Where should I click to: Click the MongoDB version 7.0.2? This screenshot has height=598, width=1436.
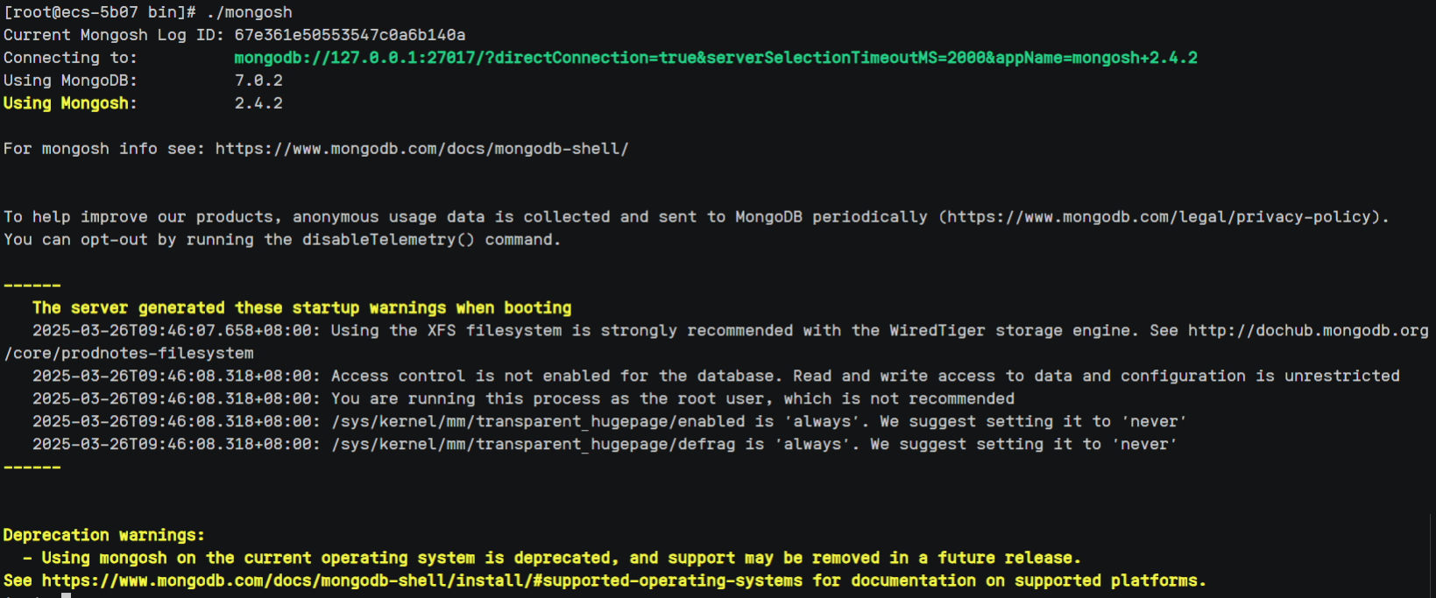258,81
